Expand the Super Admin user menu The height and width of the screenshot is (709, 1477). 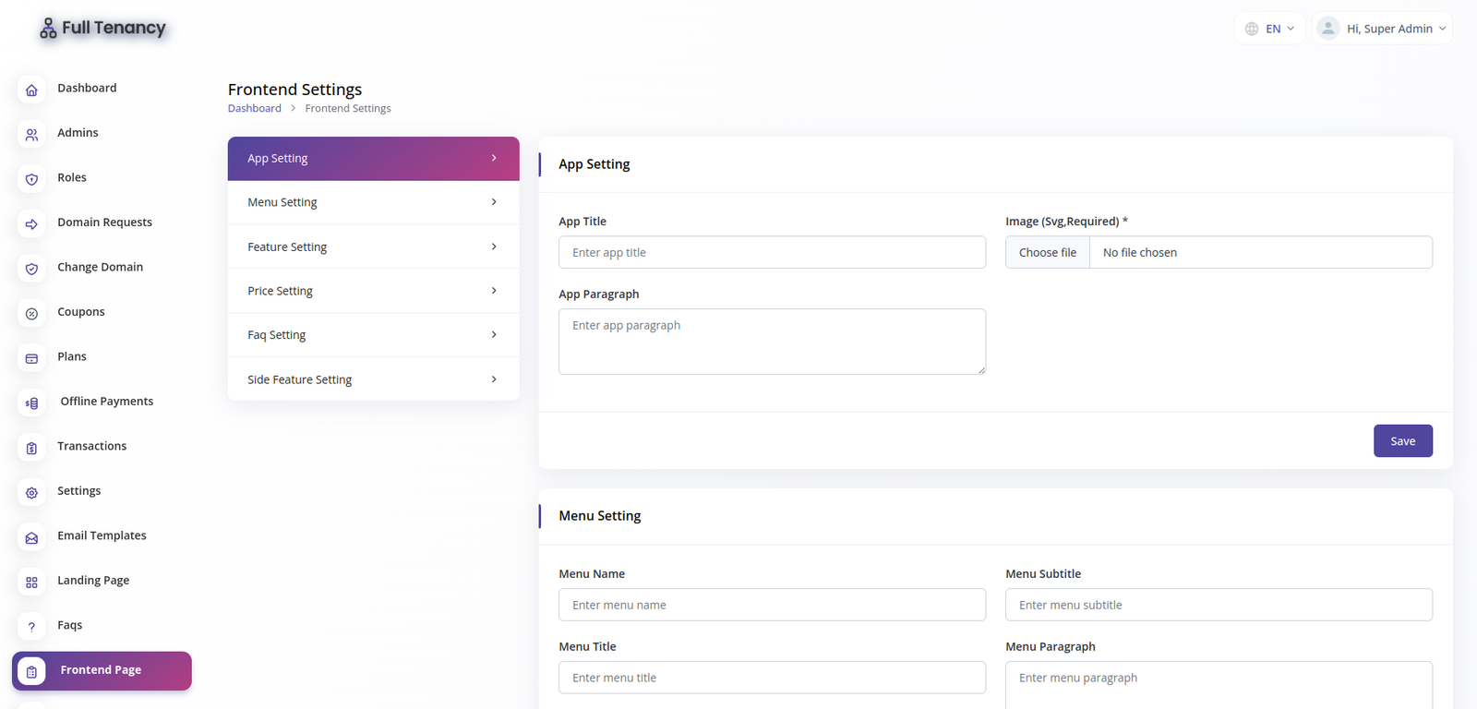[x=1382, y=29]
